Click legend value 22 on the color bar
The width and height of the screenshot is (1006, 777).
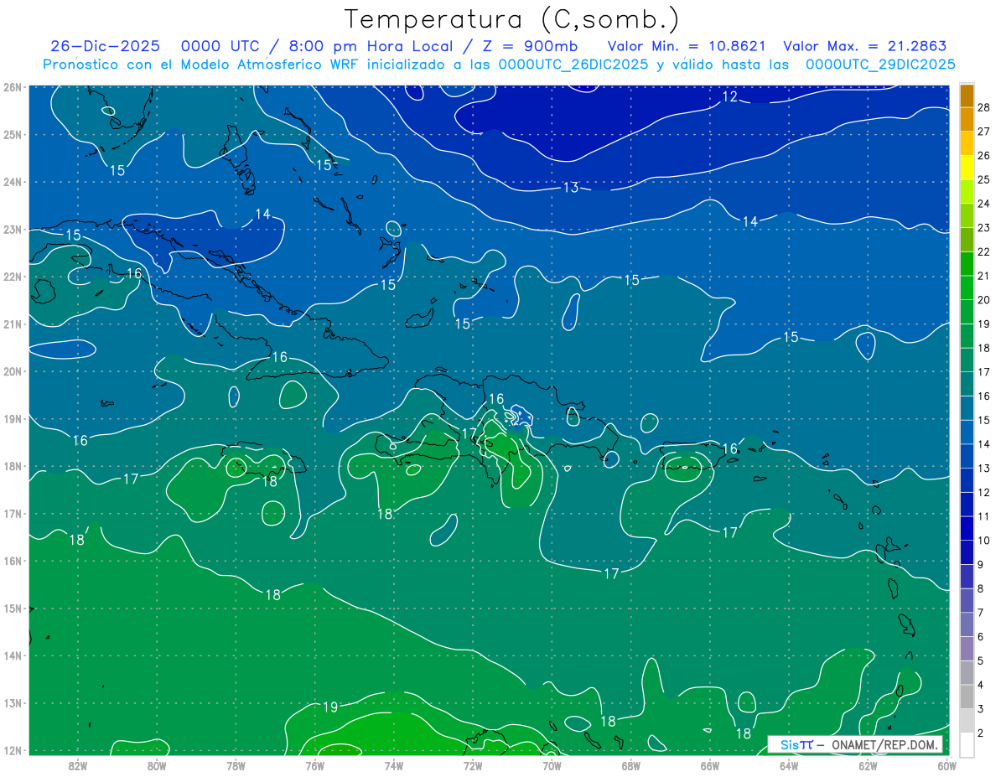(x=984, y=251)
